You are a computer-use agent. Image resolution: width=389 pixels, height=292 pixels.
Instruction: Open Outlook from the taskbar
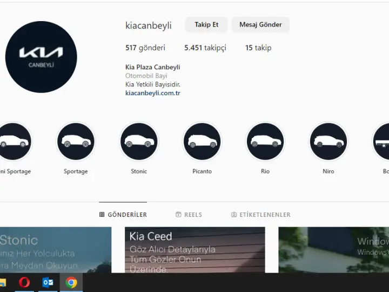click(48, 282)
